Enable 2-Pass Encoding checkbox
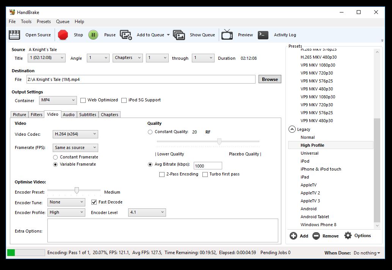Screen dimensions: 392x270 (162, 174)
